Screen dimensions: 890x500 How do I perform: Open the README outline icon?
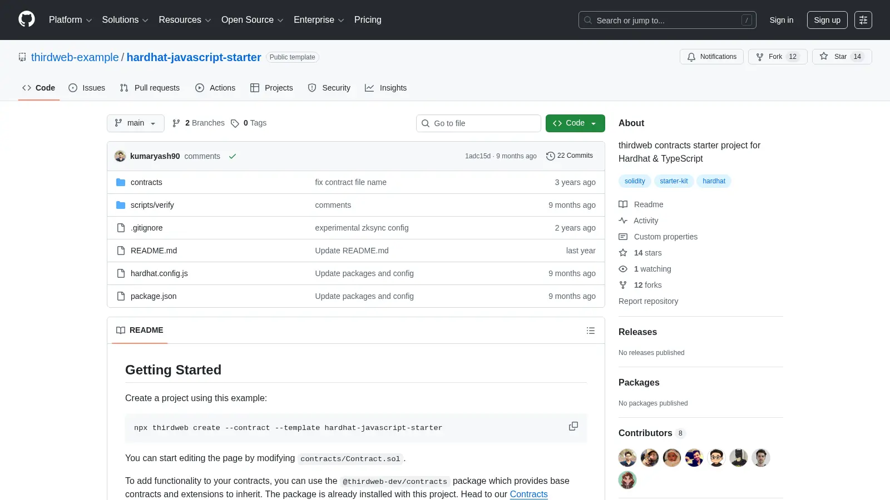pos(591,331)
